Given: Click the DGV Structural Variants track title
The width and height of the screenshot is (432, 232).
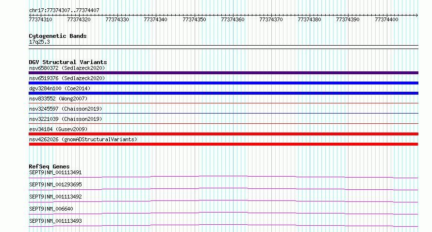Looking at the screenshot, I should pyautogui.click(x=68, y=62).
